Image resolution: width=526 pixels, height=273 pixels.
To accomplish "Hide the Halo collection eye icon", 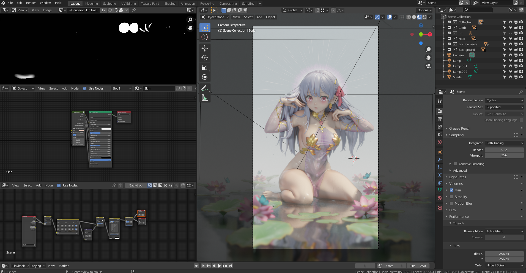I will click(510, 39).
